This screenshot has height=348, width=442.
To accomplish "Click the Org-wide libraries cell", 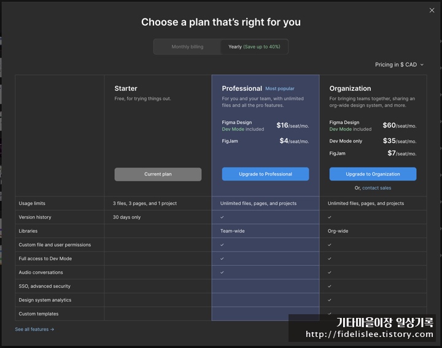I will [x=338, y=231].
